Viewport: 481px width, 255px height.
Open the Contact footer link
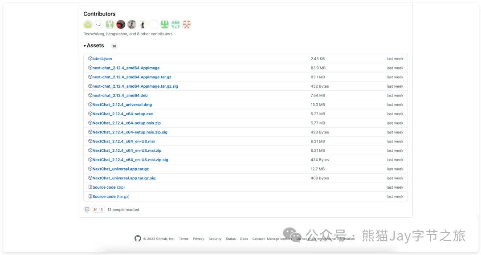[x=259, y=239]
